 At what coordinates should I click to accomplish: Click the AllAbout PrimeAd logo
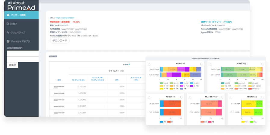click(x=21, y=6)
